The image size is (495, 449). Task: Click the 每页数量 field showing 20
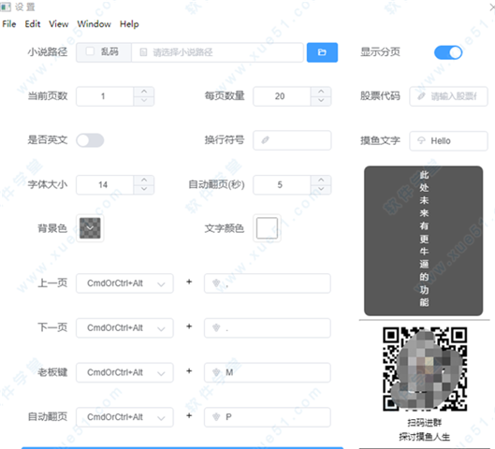282,96
